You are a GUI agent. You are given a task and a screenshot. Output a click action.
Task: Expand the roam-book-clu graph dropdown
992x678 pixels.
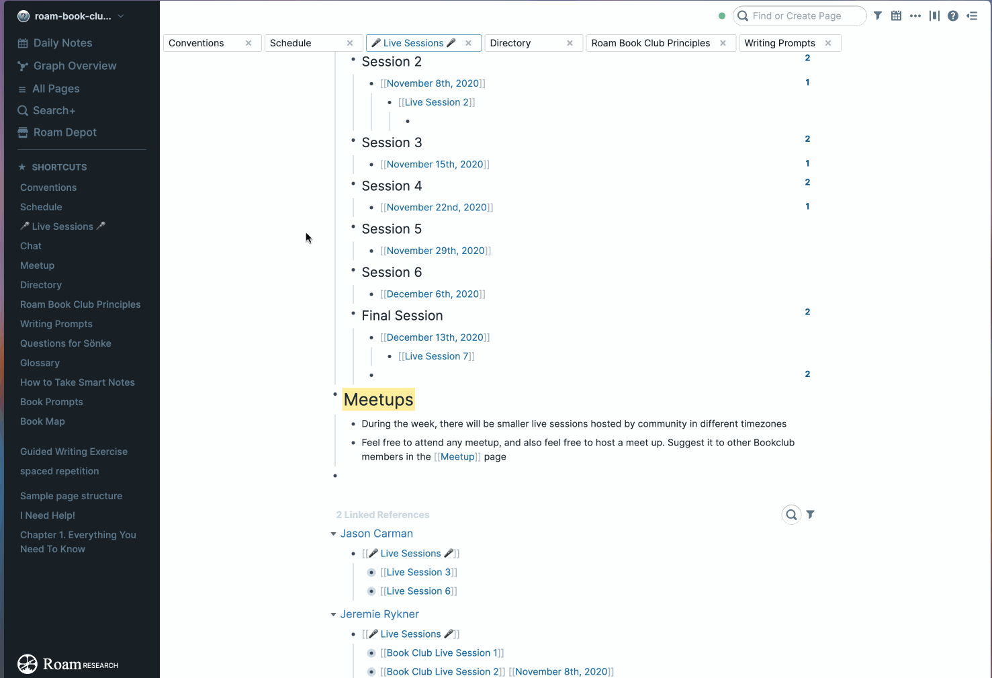[x=120, y=15]
